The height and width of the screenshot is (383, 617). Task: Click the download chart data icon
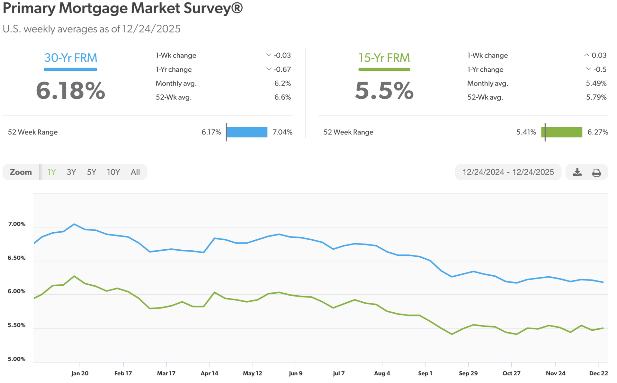pyautogui.click(x=577, y=173)
